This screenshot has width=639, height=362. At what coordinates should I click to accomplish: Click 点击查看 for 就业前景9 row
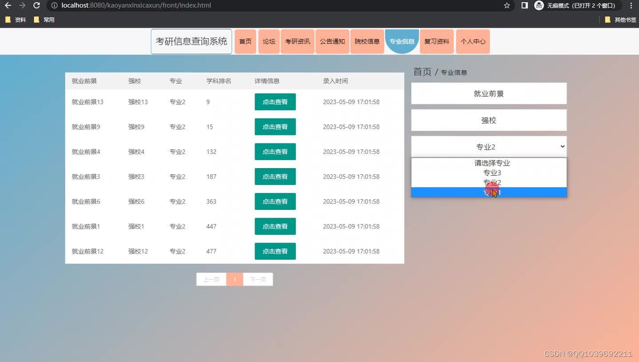[275, 126]
